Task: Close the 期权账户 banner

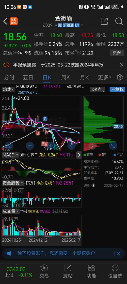Action: 118,253
